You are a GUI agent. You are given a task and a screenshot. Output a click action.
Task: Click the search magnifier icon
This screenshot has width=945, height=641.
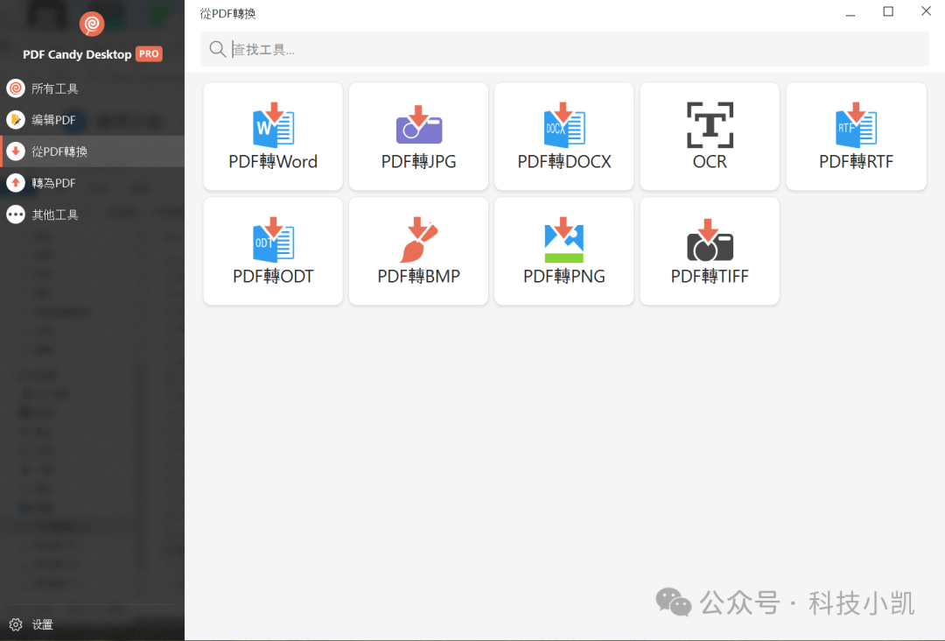(x=218, y=49)
